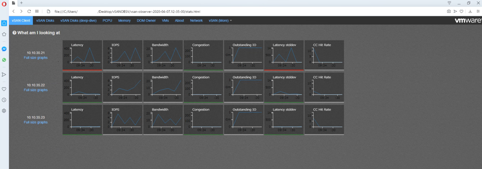This screenshot has height=169, width=482.
Task: Expand the 'What am I looking at' help
Action: 36,33
